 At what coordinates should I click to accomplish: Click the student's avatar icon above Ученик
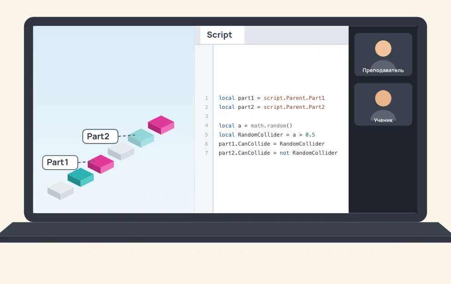click(x=383, y=104)
